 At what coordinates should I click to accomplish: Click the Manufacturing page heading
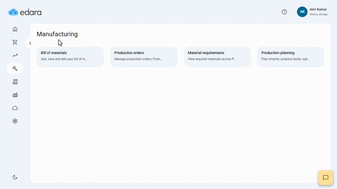57,34
